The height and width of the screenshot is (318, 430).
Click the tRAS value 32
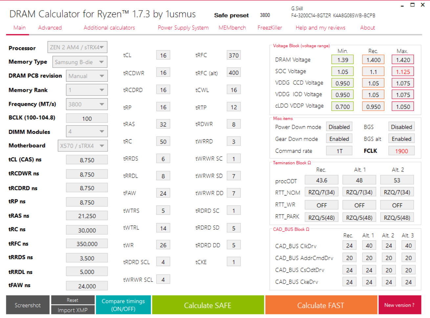[x=163, y=124]
